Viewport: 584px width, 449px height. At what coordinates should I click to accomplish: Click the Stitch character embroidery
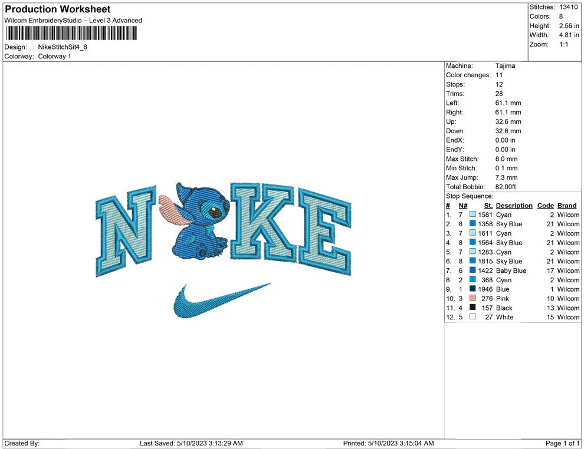click(x=195, y=222)
